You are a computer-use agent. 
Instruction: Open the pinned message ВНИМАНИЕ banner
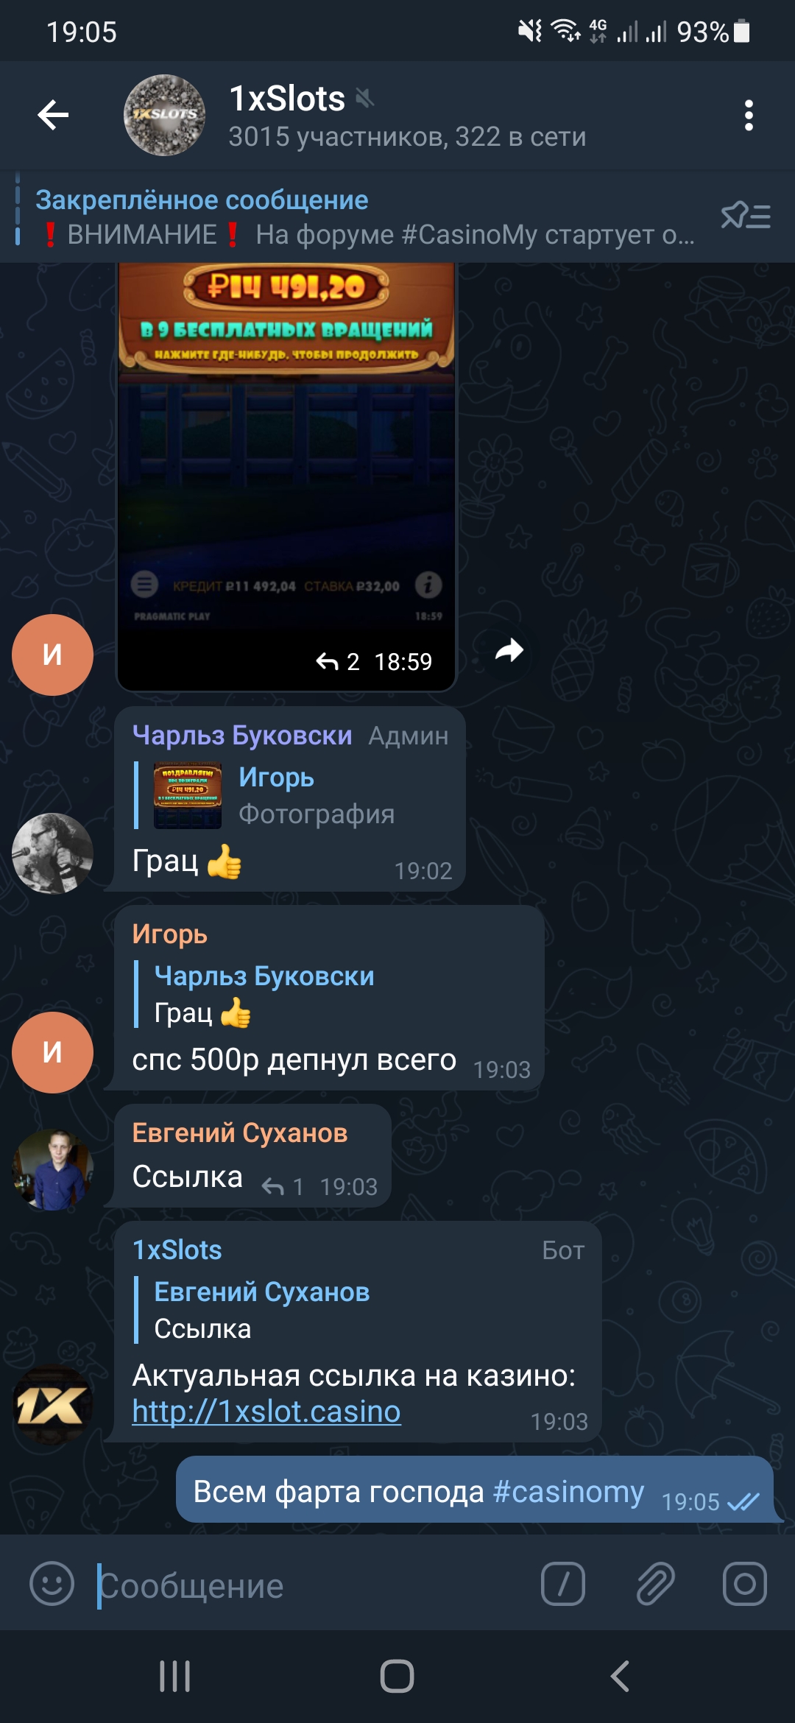(x=364, y=217)
